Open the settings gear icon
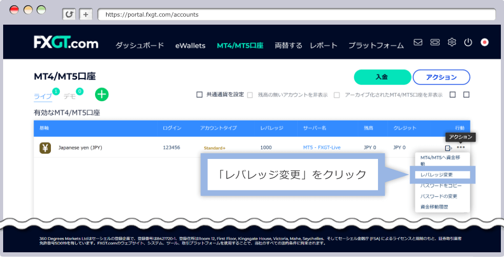 coord(452,42)
